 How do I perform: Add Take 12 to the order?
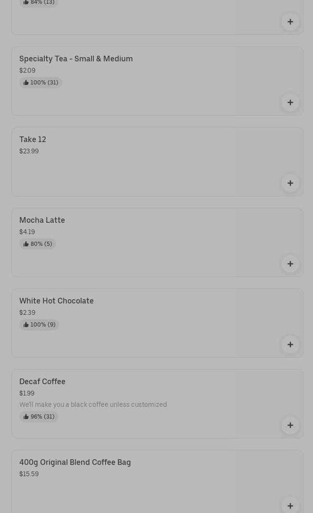(290, 183)
